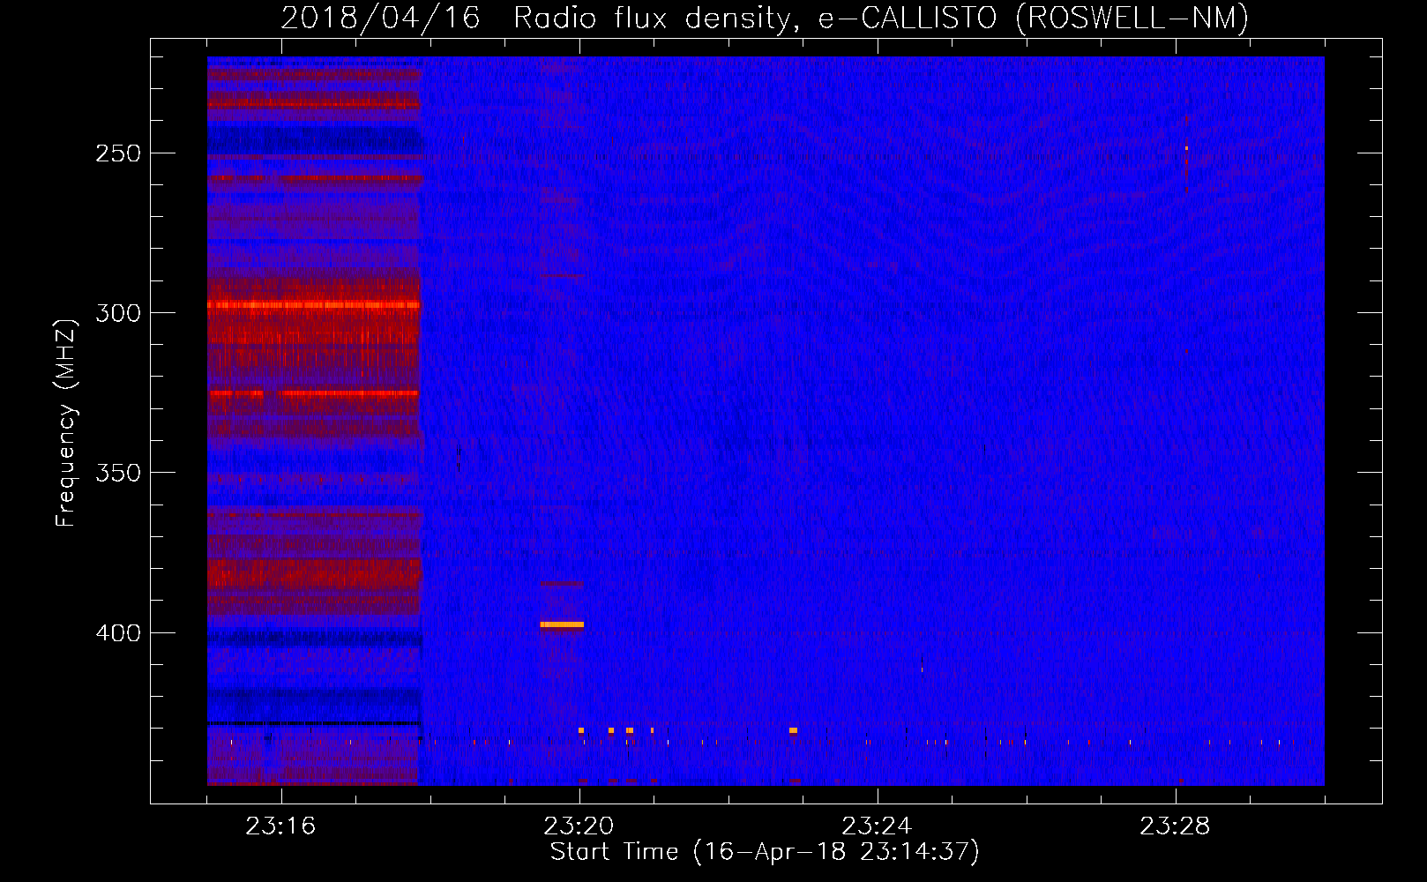Screen dimensions: 1427x882
Task: Click the 'Start Time (16-Apr-18 23:14:37)' label
Action: (x=765, y=852)
